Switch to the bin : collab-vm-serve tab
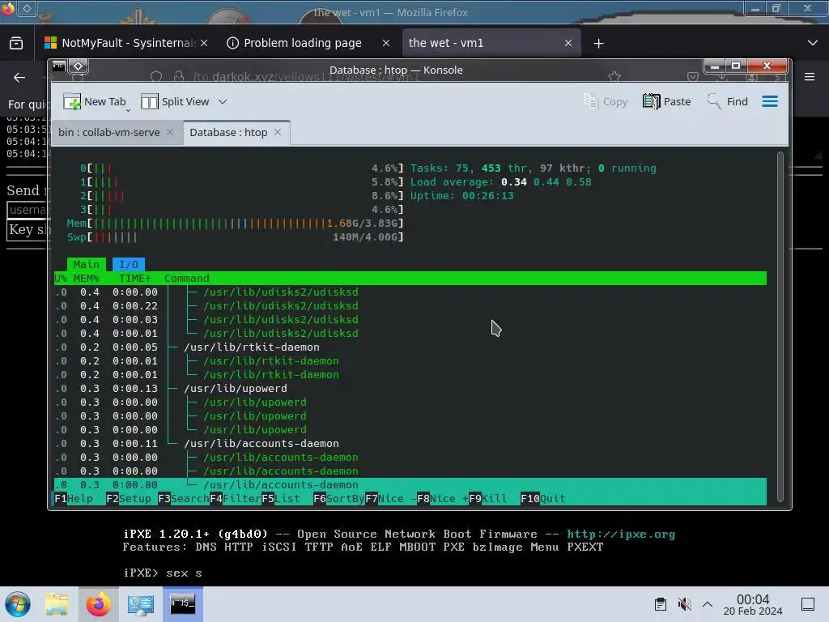This screenshot has width=829, height=622. [109, 132]
